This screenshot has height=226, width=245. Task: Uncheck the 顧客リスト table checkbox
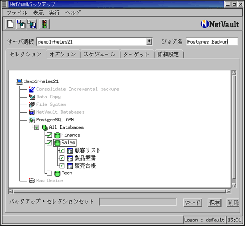[62, 150]
